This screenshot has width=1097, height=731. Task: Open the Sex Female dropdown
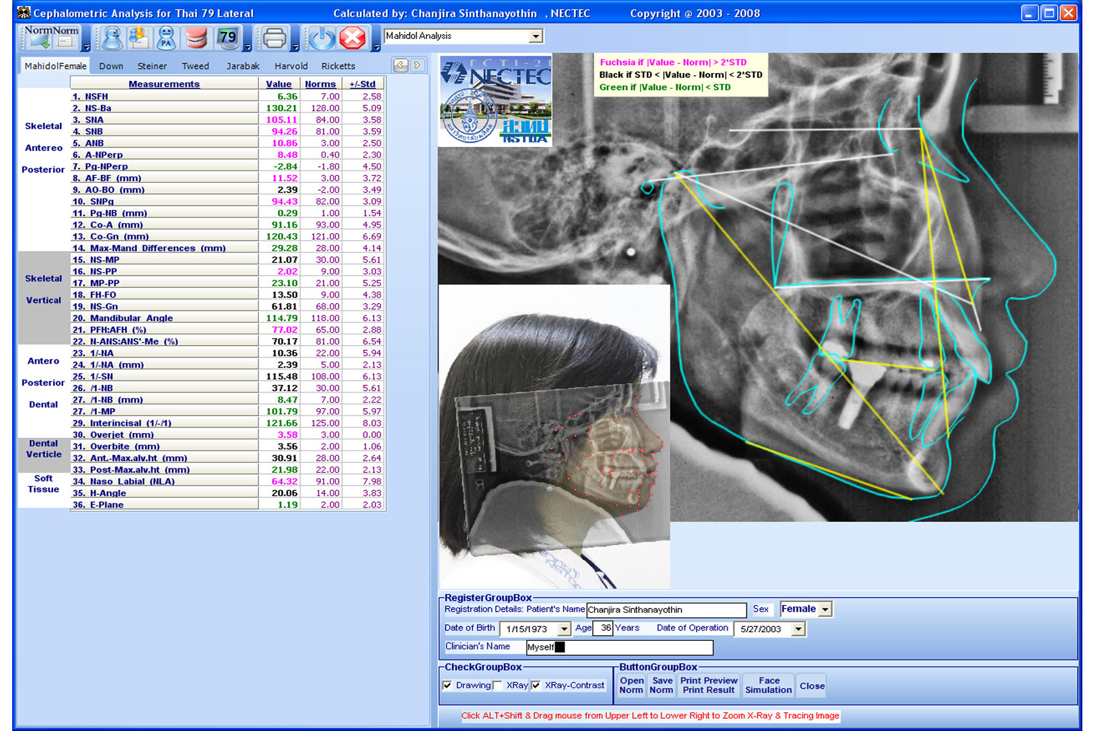(825, 609)
